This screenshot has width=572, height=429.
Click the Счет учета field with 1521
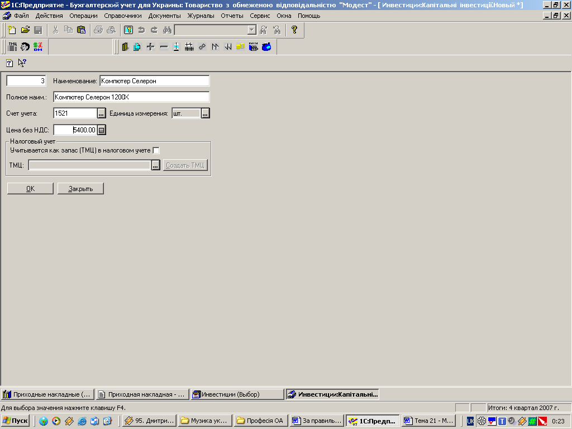75,113
